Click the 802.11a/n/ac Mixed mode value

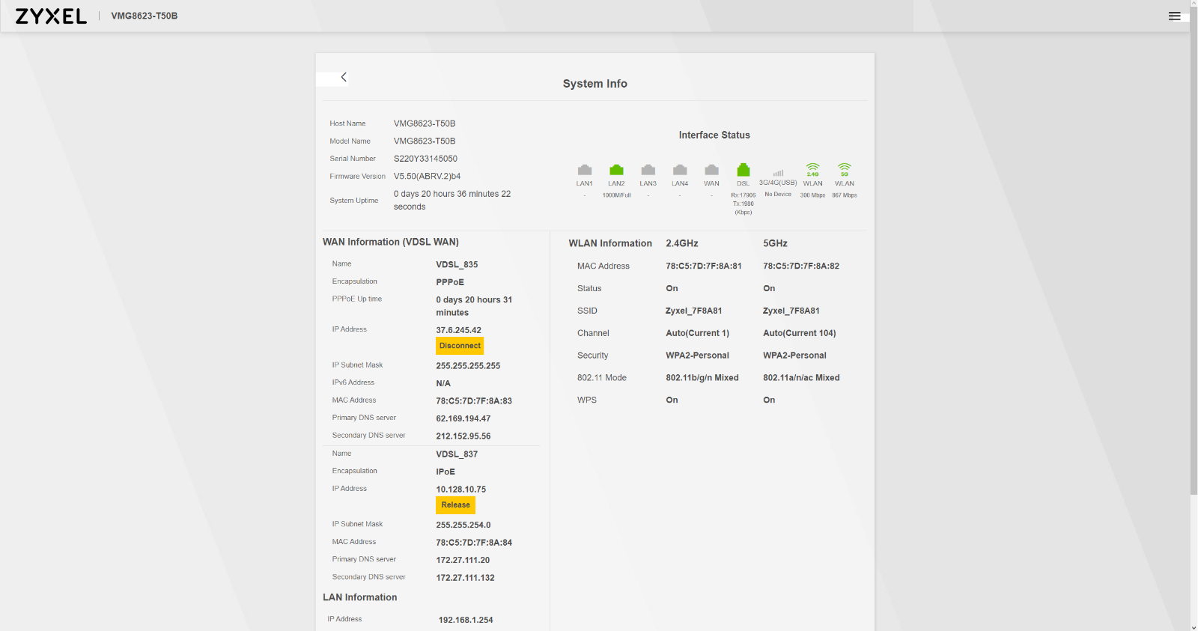click(801, 378)
